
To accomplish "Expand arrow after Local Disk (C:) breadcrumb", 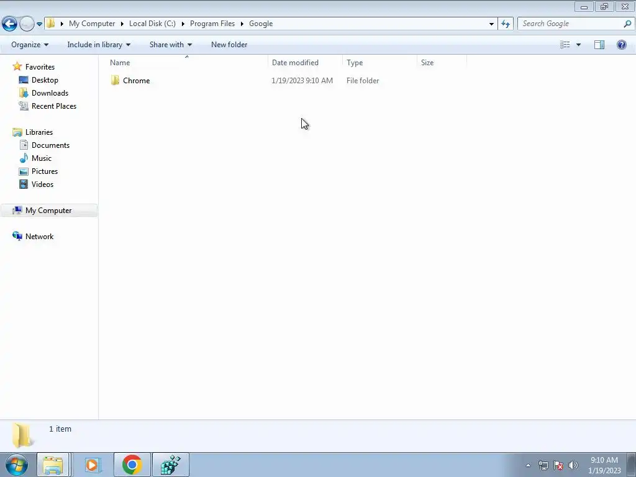I will [183, 24].
